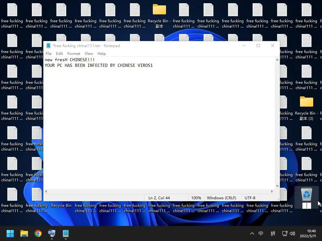Click the horizontal scrollbar left arrow in Notepad
Viewport: 322px width, 241px height.
point(46,191)
